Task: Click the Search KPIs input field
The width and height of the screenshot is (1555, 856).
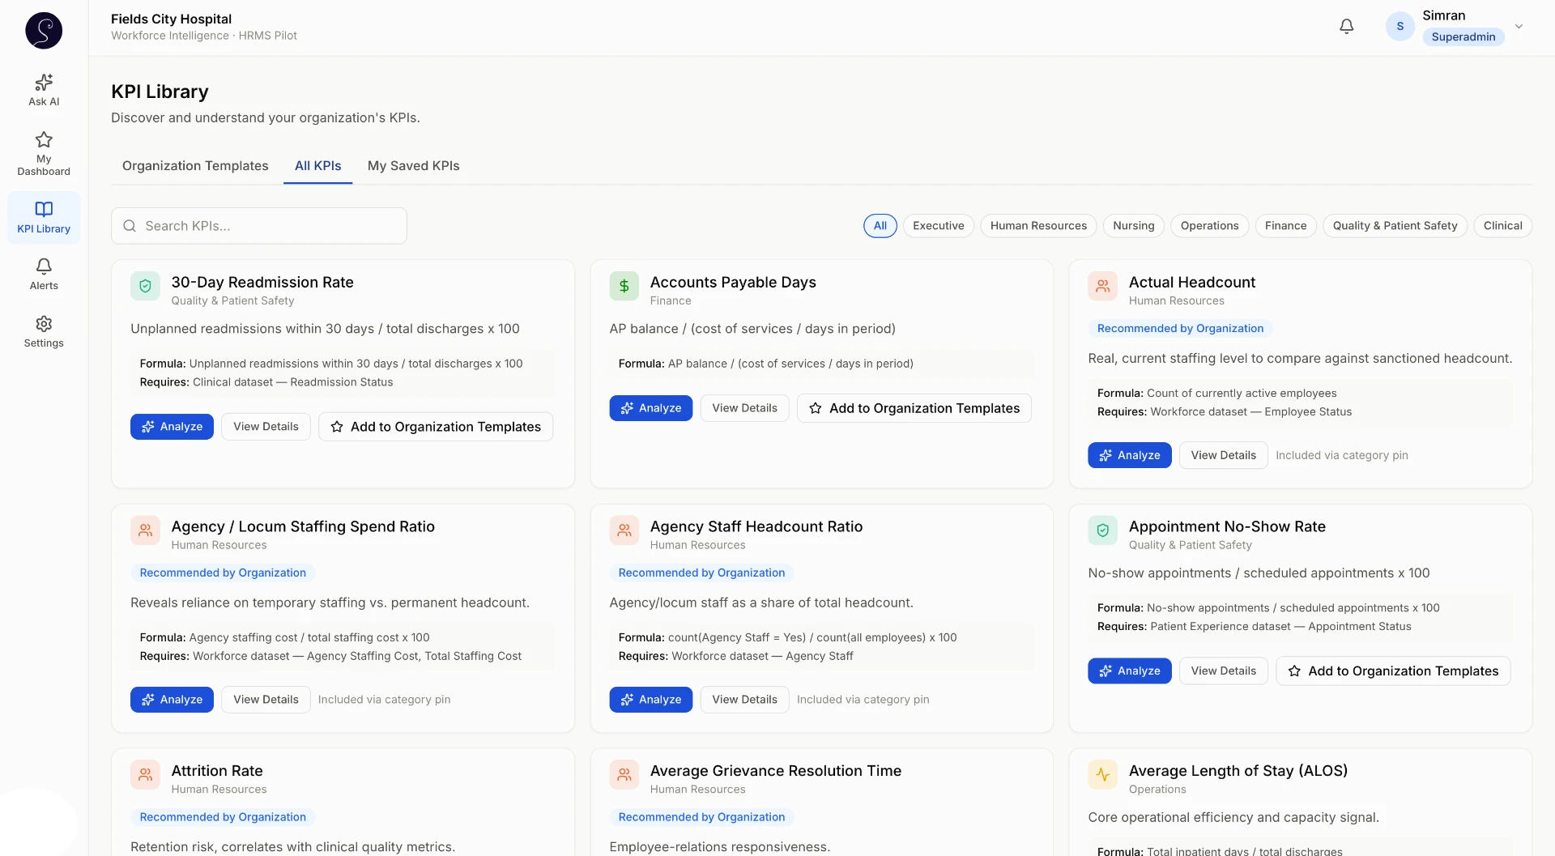Action: click(x=259, y=226)
